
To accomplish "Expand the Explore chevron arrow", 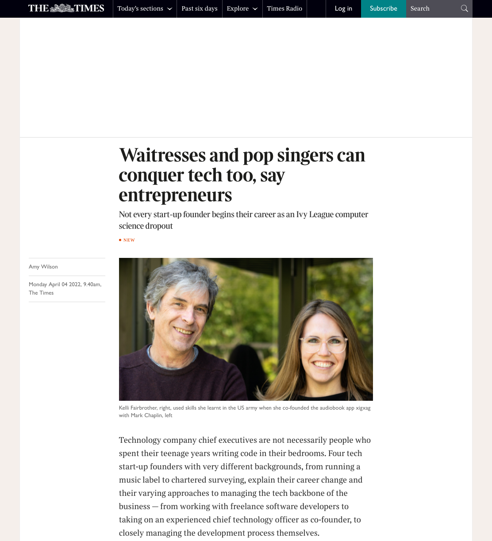I will 255,9.
